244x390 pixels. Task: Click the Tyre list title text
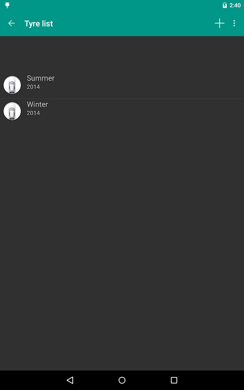click(x=39, y=23)
